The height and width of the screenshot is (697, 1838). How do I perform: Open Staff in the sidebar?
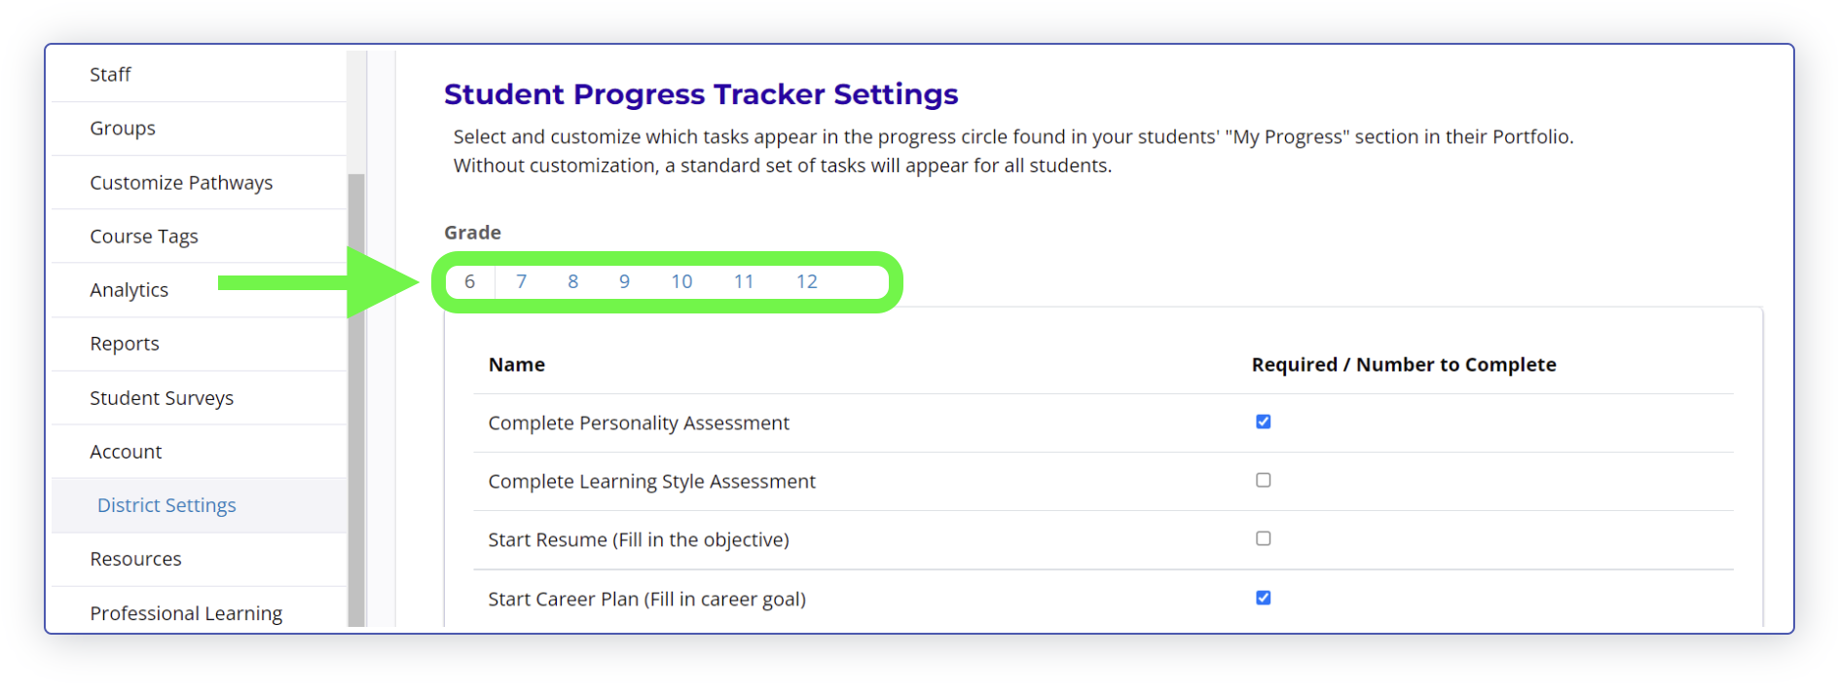pyautogui.click(x=110, y=75)
